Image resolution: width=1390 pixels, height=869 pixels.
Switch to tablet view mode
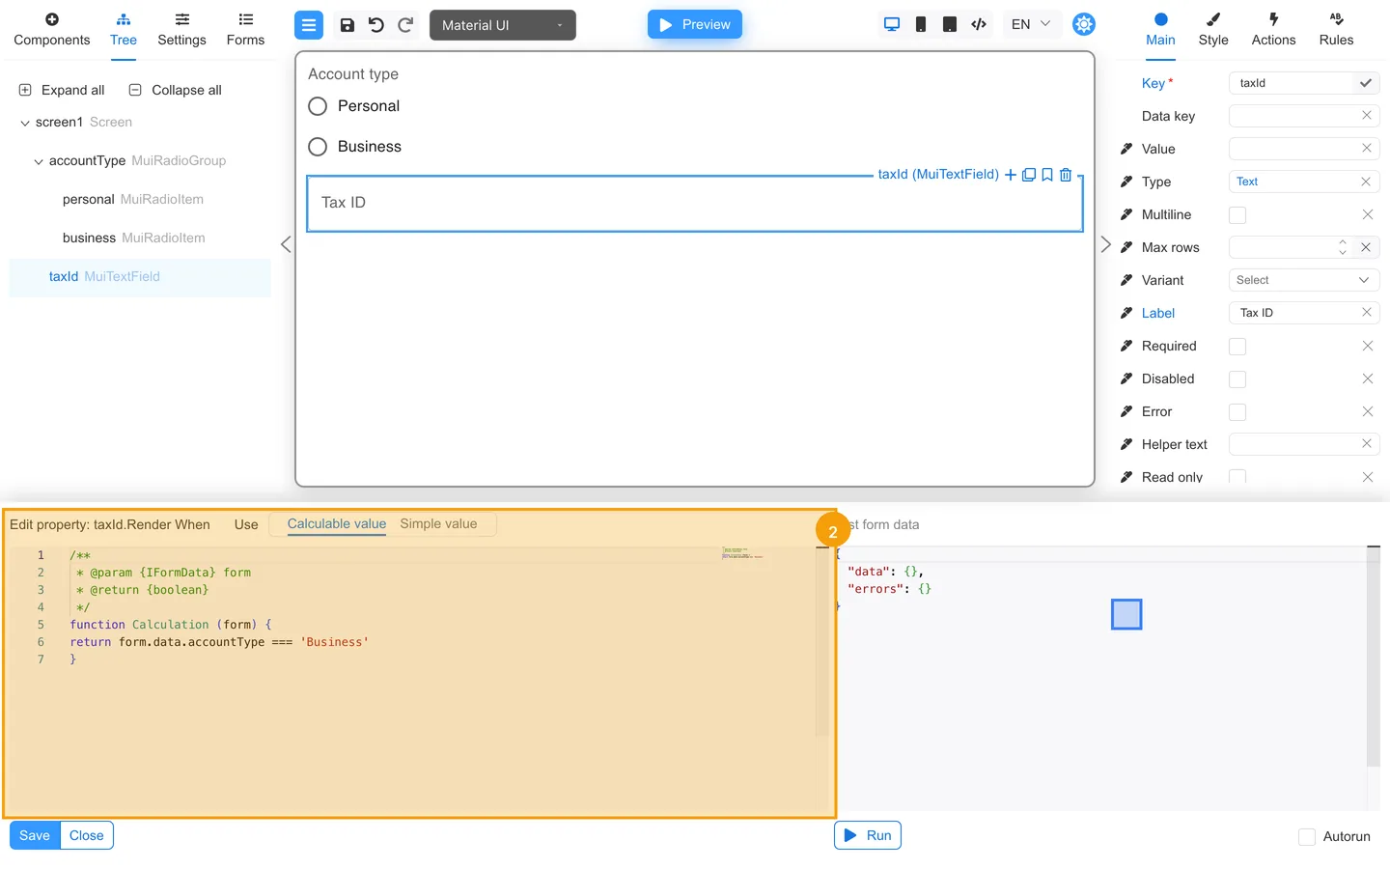[x=950, y=24]
